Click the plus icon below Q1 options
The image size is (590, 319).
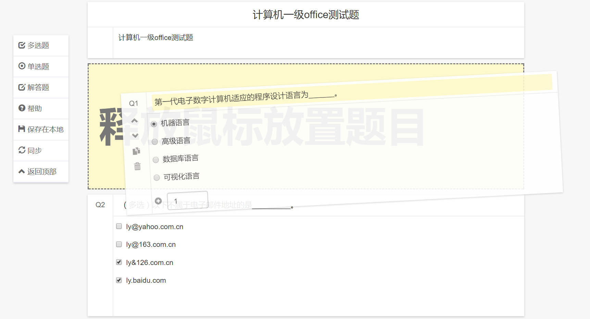(x=158, y=201)
